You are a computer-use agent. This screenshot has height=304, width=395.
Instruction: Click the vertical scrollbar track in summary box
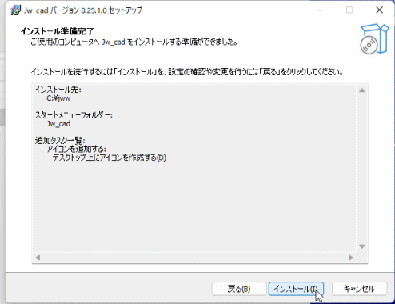(361, 168)
